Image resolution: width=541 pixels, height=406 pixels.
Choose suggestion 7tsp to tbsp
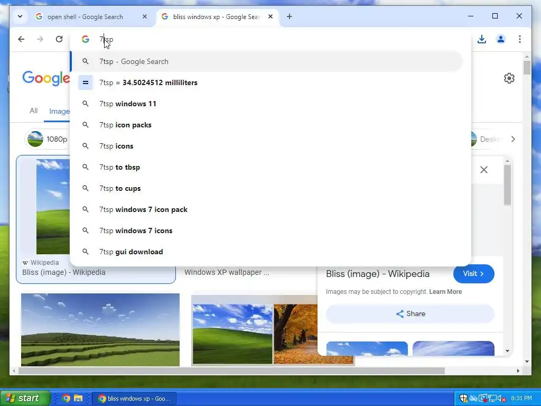click(266, 167)
